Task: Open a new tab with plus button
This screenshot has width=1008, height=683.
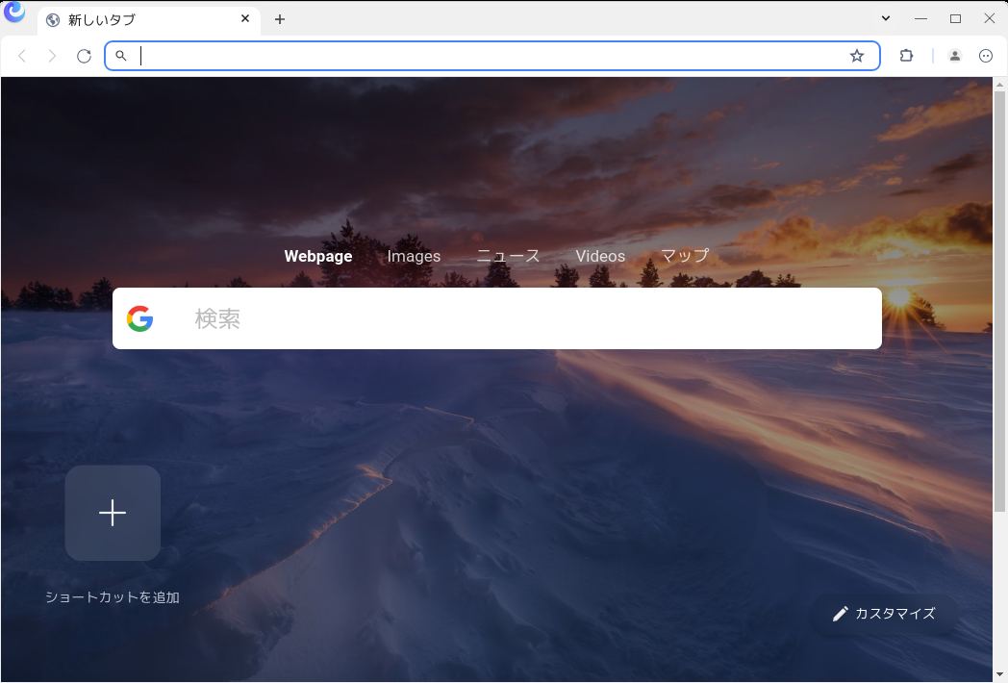Action: pos(280,19)
